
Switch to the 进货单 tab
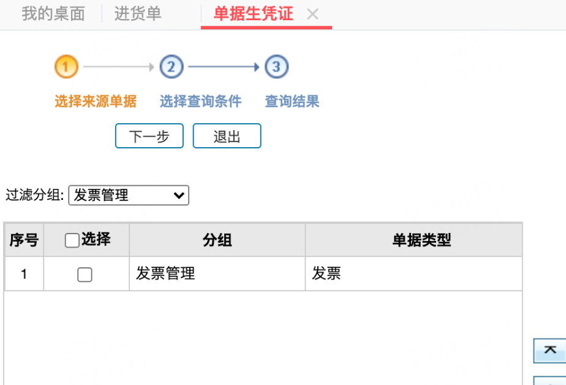pos(138,14)
